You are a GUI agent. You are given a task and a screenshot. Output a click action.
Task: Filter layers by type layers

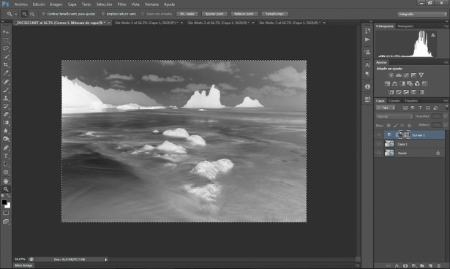tap(420, 108)
